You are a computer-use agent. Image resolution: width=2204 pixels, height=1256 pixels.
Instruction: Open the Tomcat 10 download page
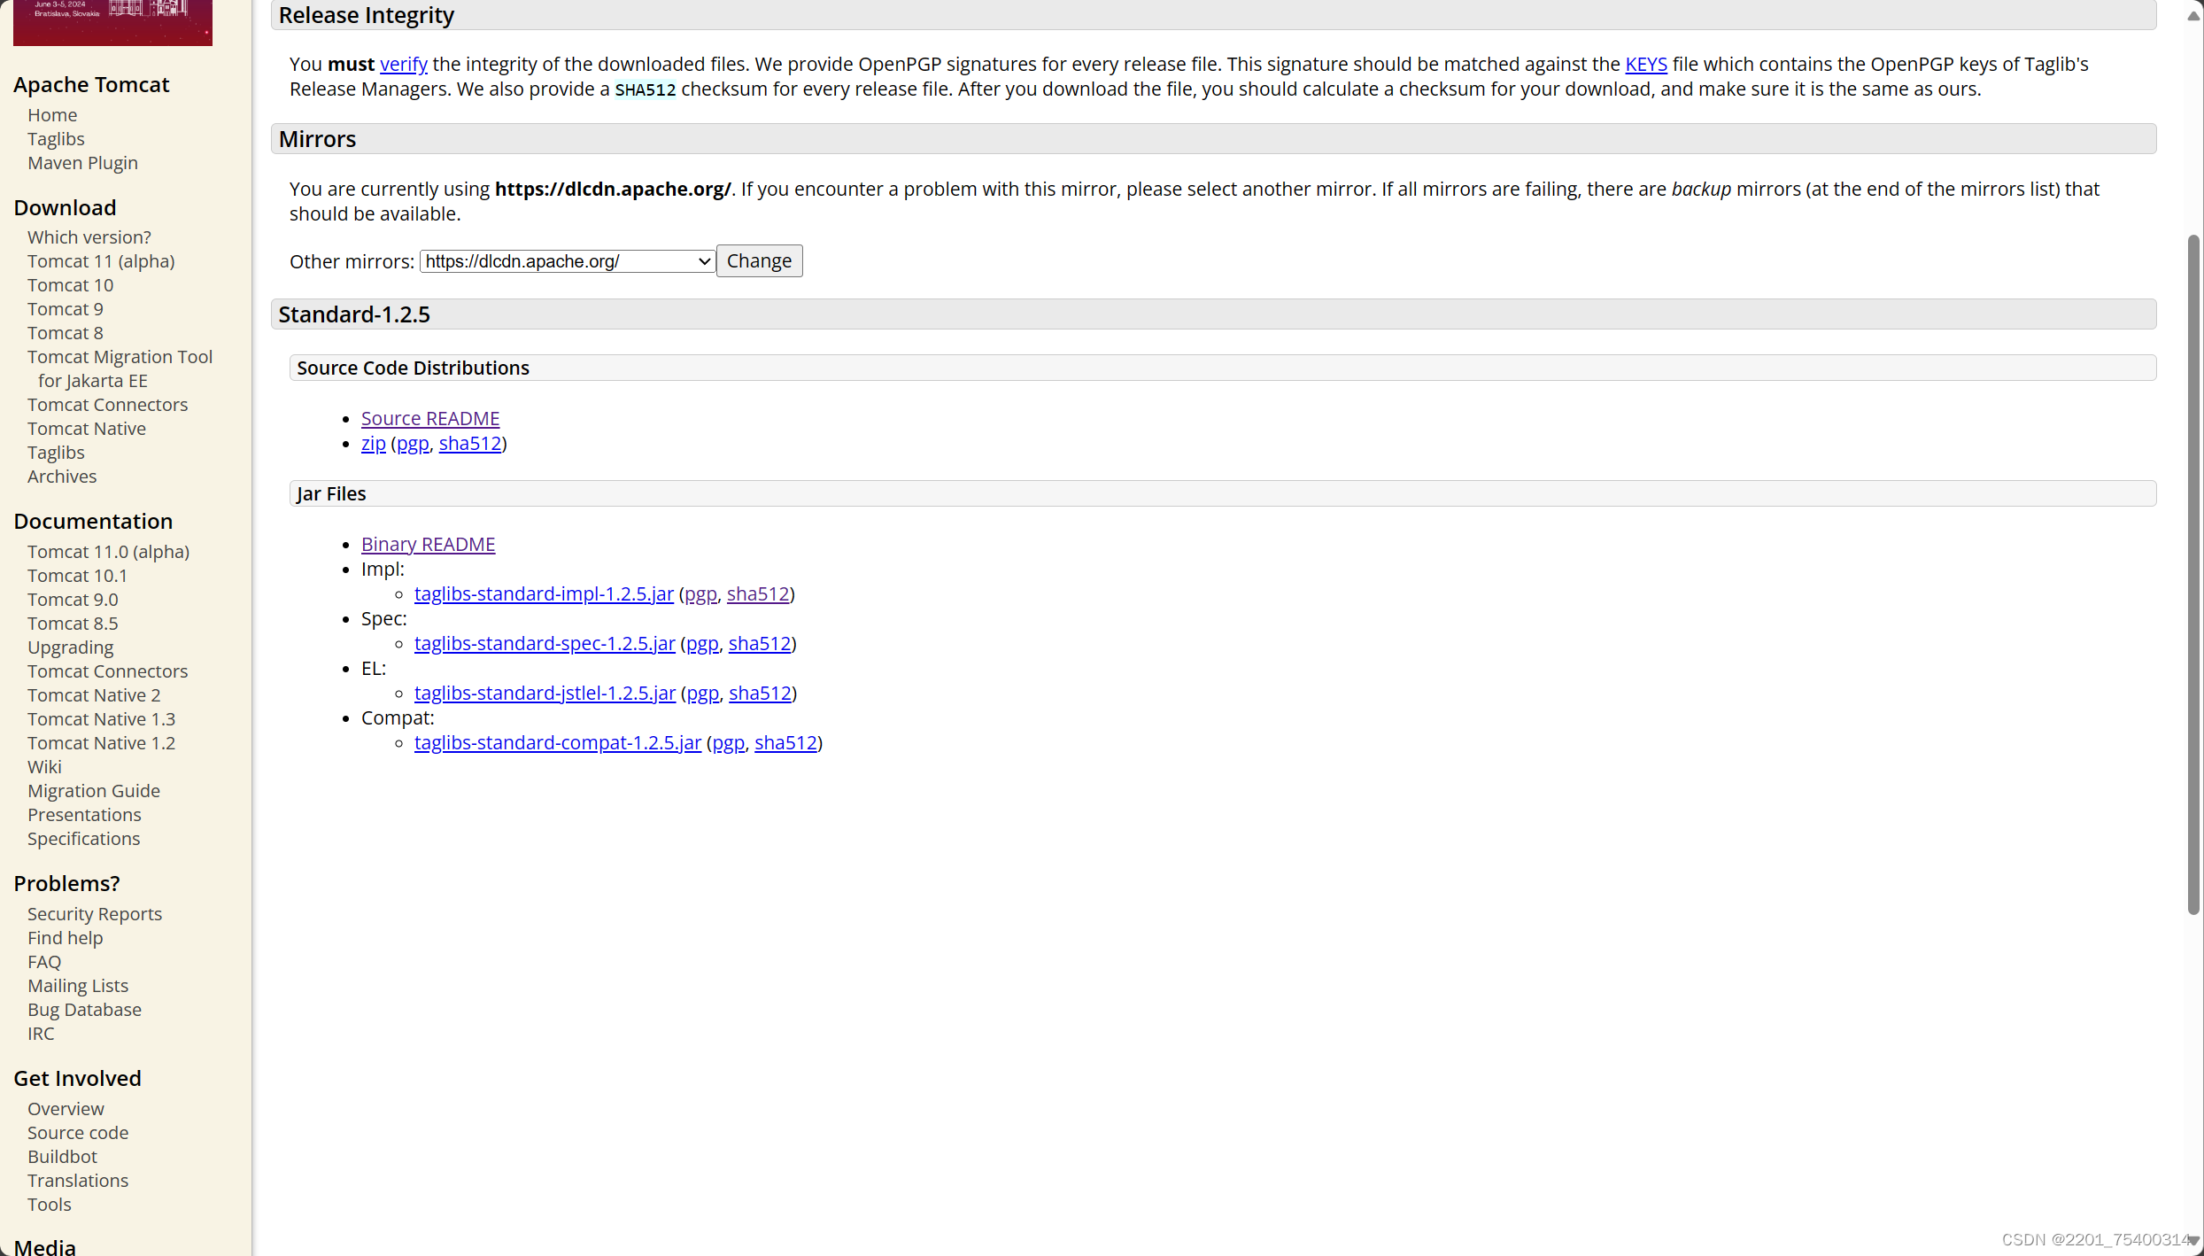(70, 284)
